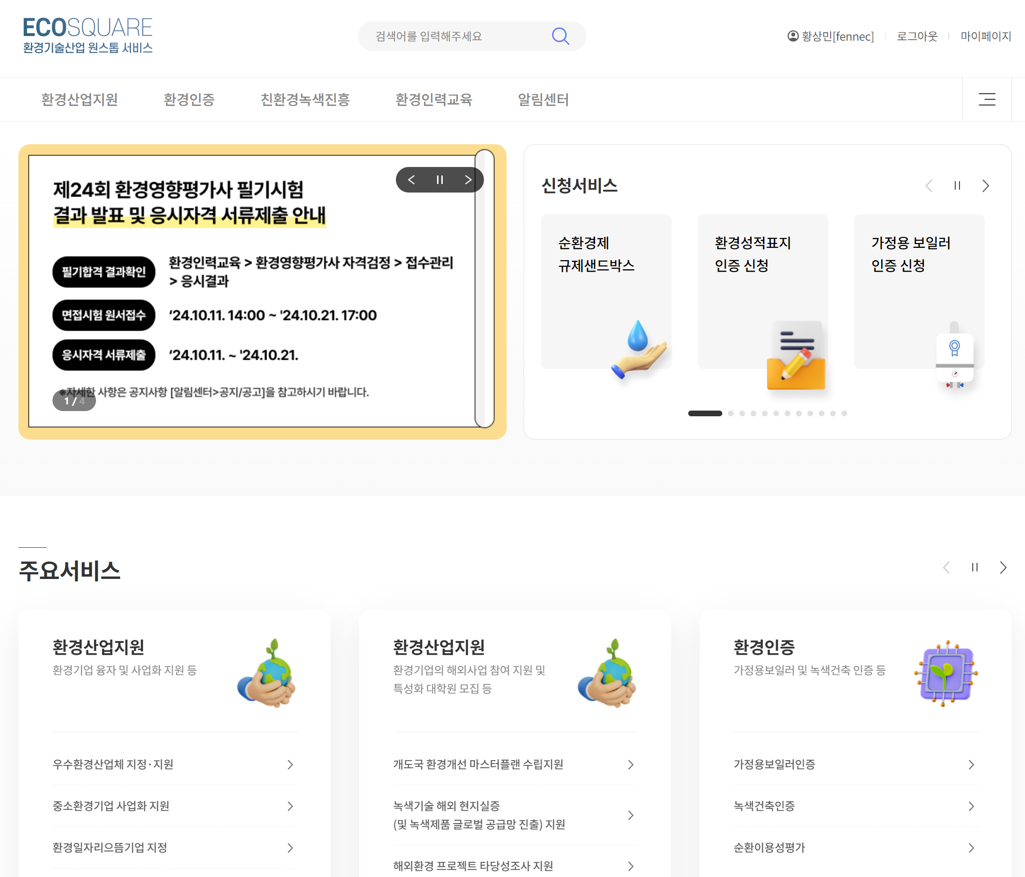Advance 주요서비스 carousel with right arrow
Image resolution: width=1025 pixels, height=877 pixels.
tap(1003, 567)
